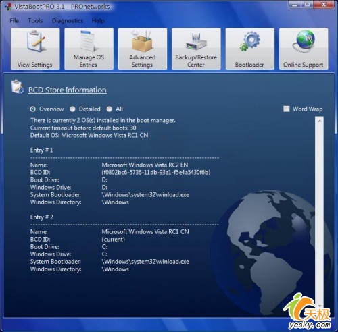Viewport: 338px width, 332px height.
Task: Click Entry 1 Windows Drive value D:
Action: coord(105,188)
